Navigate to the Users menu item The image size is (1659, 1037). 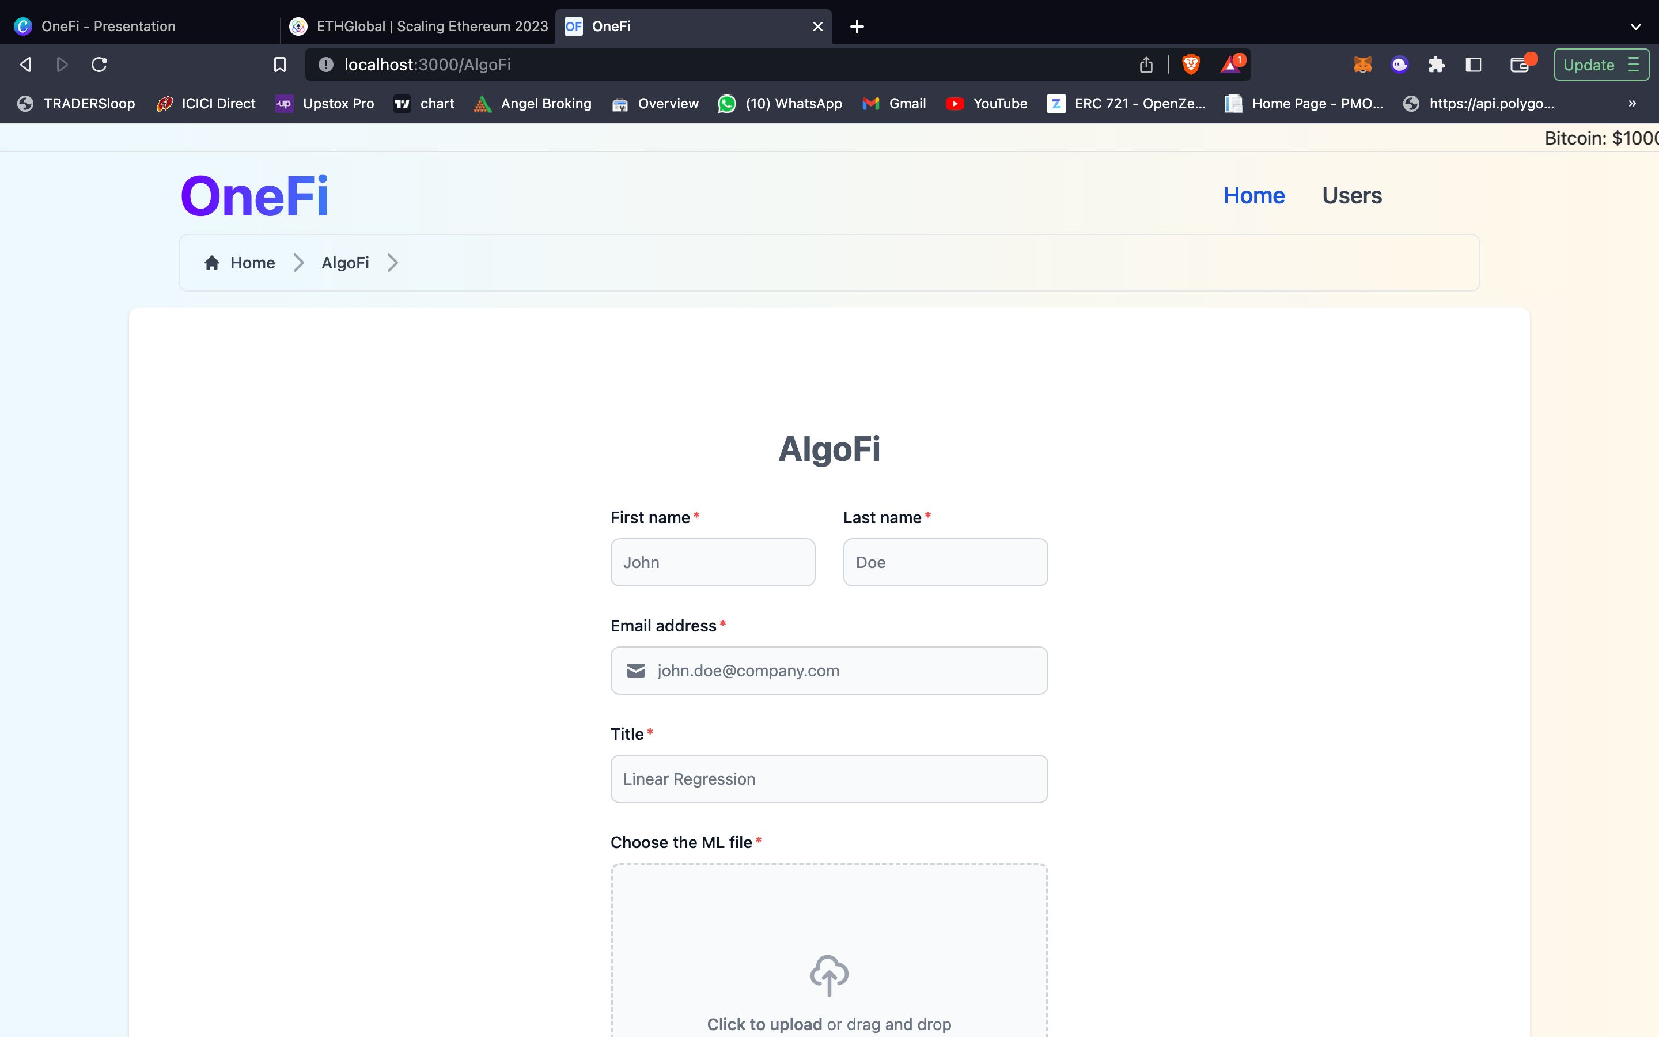[x=1352, y=195]
